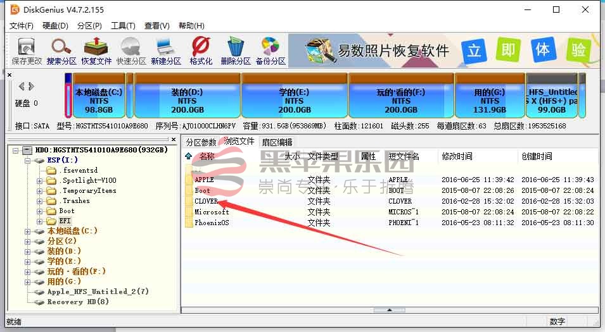The image size is (605, 332).
Task: Sort files by 名称 column header
Action: pyautogui.click(x=207, y=156)
